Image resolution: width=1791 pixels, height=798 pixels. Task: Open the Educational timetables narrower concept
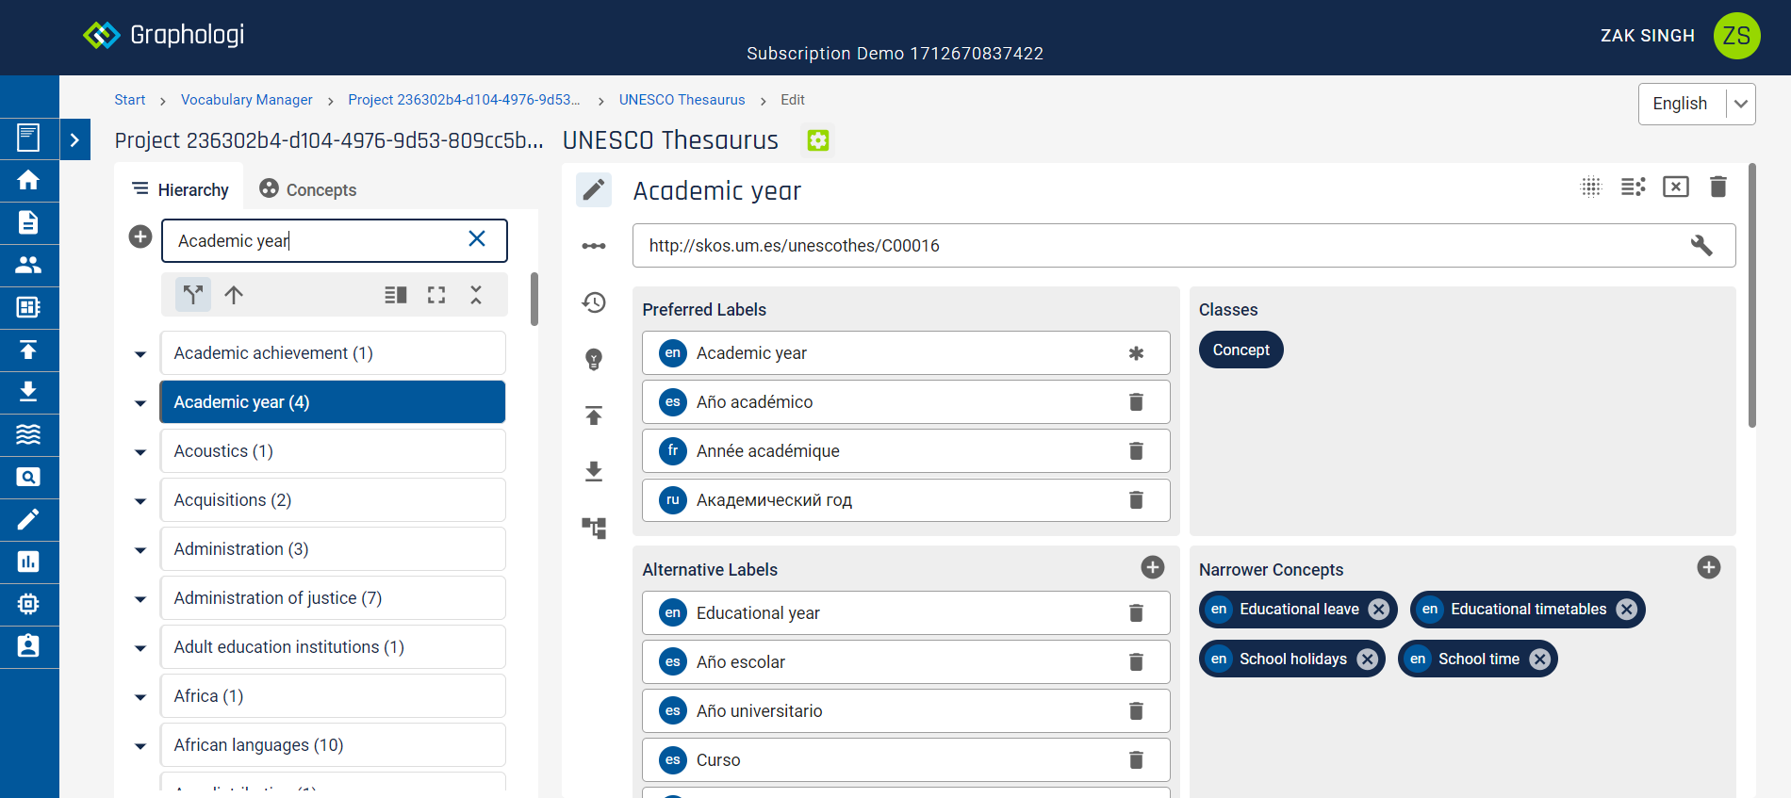(1528, 610)
